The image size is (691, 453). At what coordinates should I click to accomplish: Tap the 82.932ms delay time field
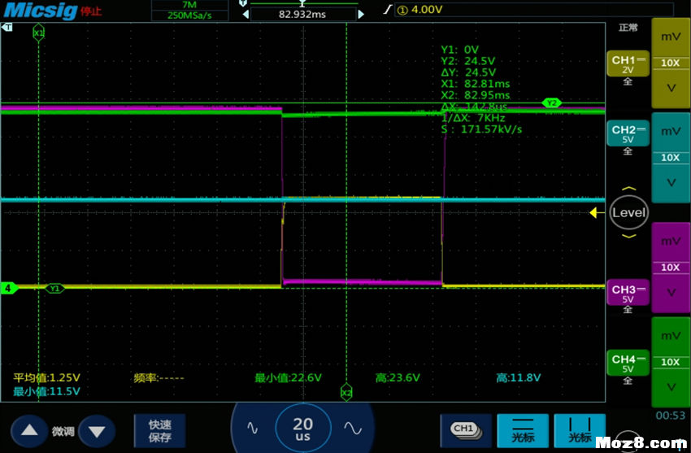[x=302, y=14]
